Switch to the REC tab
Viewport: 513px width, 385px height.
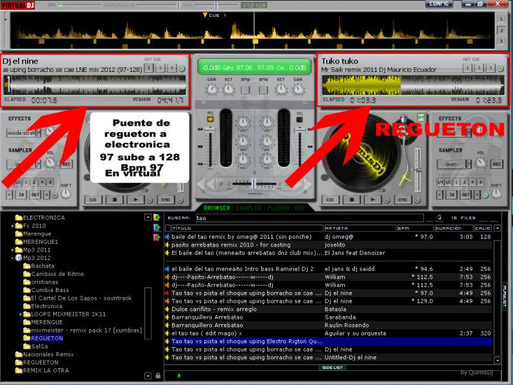[300, 208]
